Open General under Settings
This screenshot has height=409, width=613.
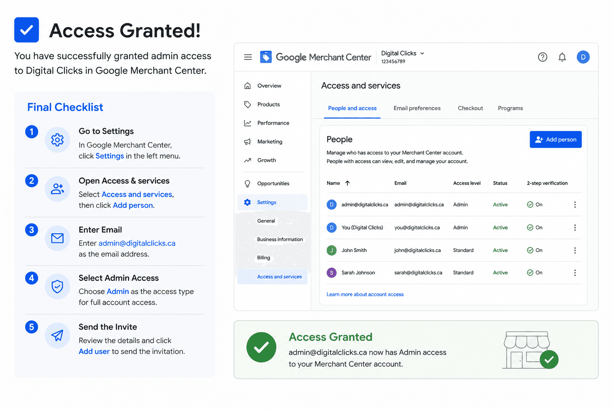266,221
